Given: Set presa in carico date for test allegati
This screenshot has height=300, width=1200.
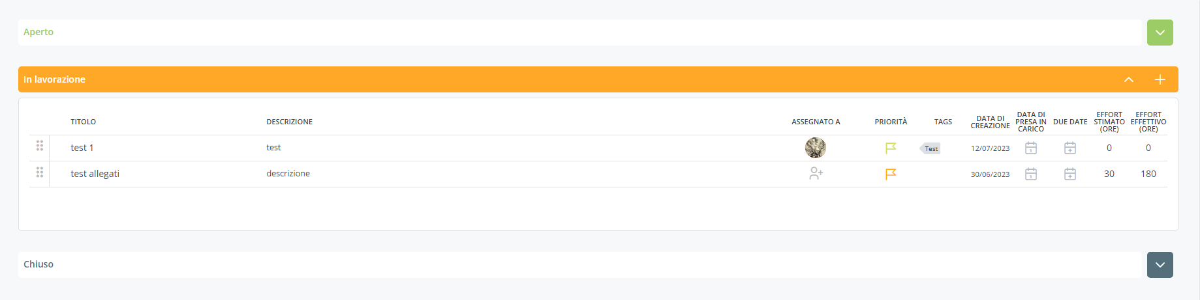Looking at the screenshot, I should point(1031,174).
